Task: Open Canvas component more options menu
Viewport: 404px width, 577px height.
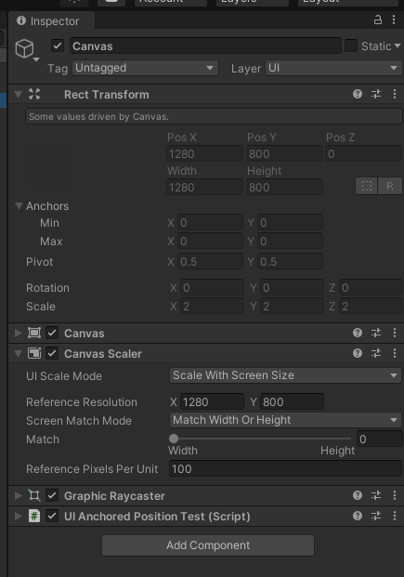Action: point(395,333)
